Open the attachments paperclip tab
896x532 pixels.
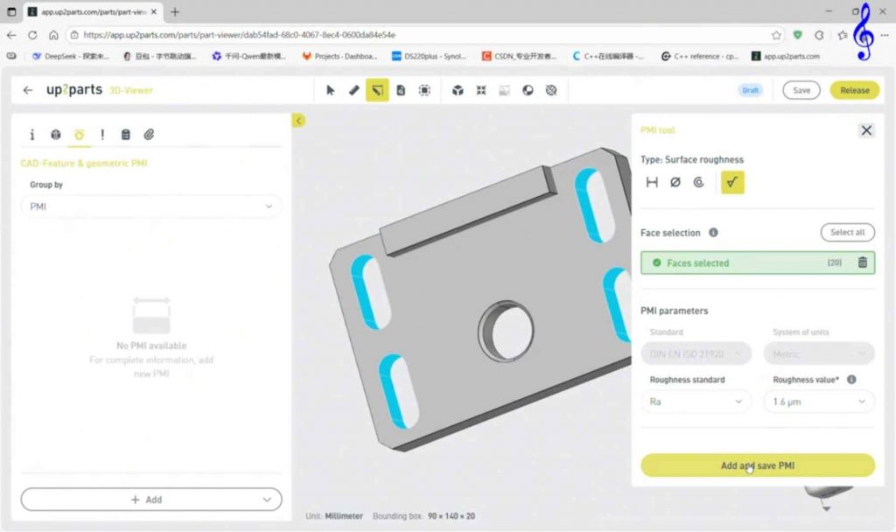(149, 135)
